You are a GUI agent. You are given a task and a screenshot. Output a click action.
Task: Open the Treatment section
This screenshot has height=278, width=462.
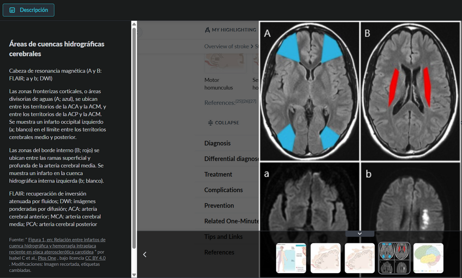pos(218,174)
